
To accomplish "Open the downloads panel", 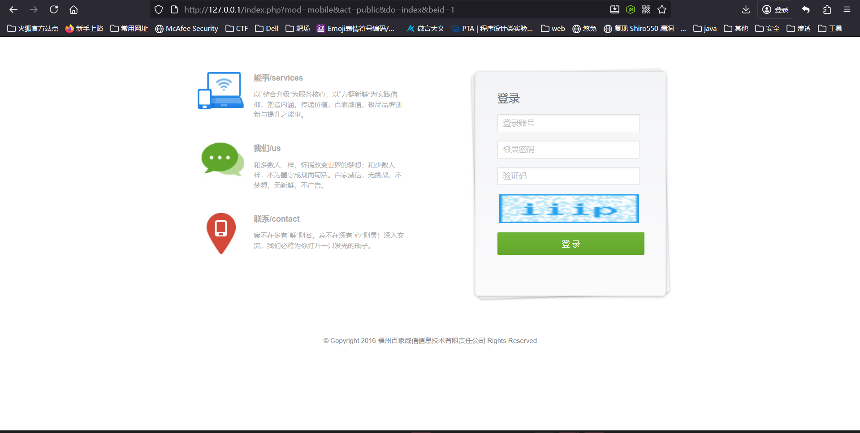I will pos(746,9).
